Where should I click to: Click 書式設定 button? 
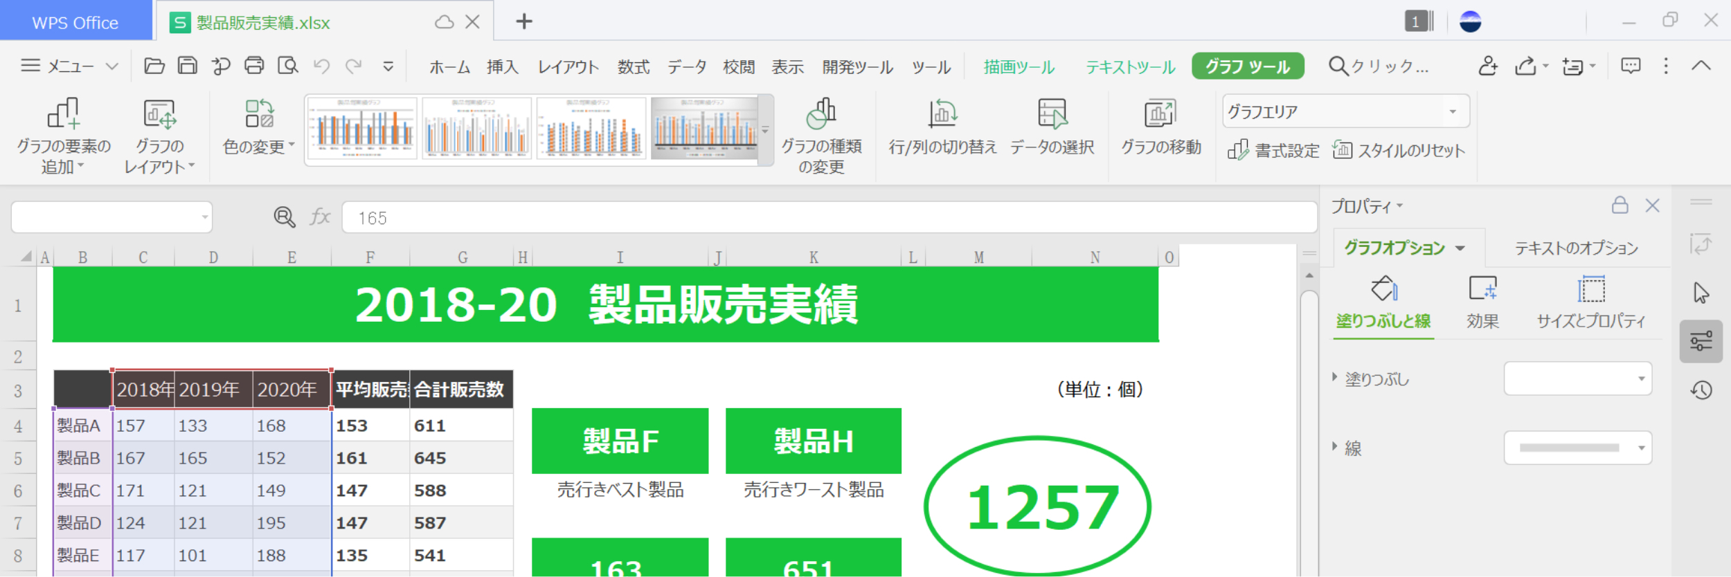pos(1273,150)
